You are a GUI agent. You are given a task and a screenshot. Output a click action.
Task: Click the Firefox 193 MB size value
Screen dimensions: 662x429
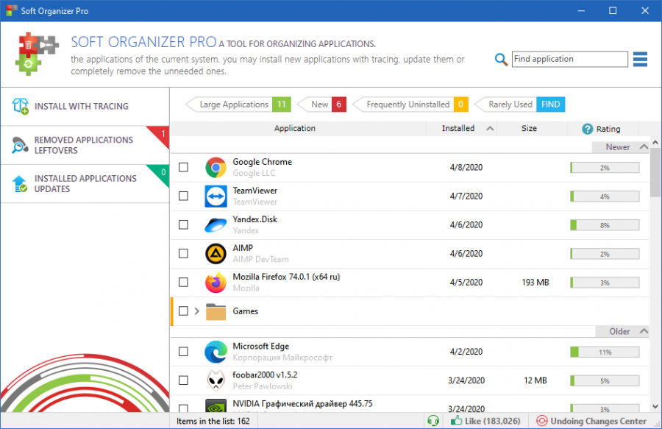point(535,282)
